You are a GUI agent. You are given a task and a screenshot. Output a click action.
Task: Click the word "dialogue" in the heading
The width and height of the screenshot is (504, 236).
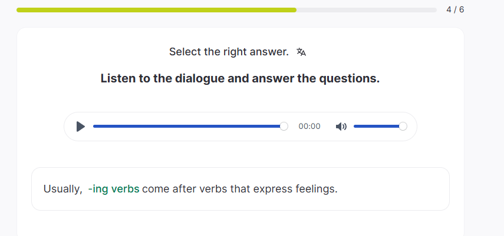click(x=199, y=78)
